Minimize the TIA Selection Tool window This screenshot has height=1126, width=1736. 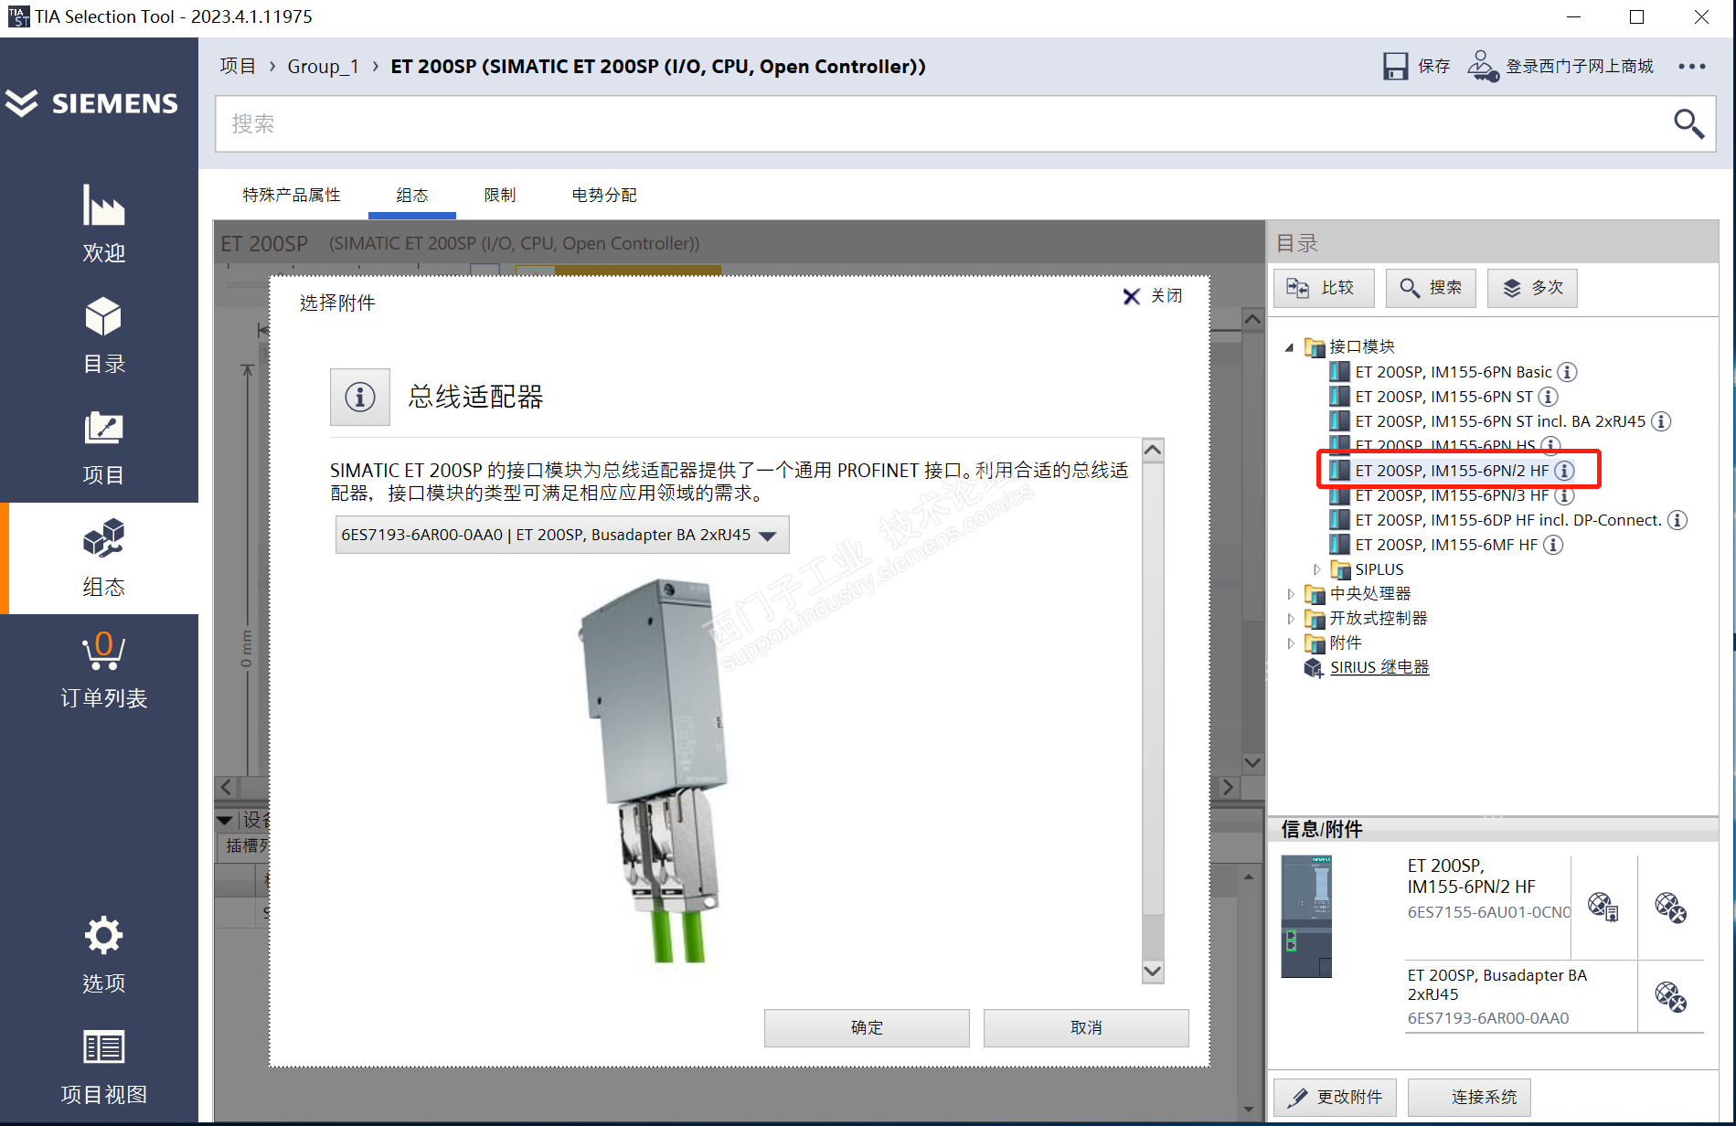pyautogui.click(x=1573, y=16)
